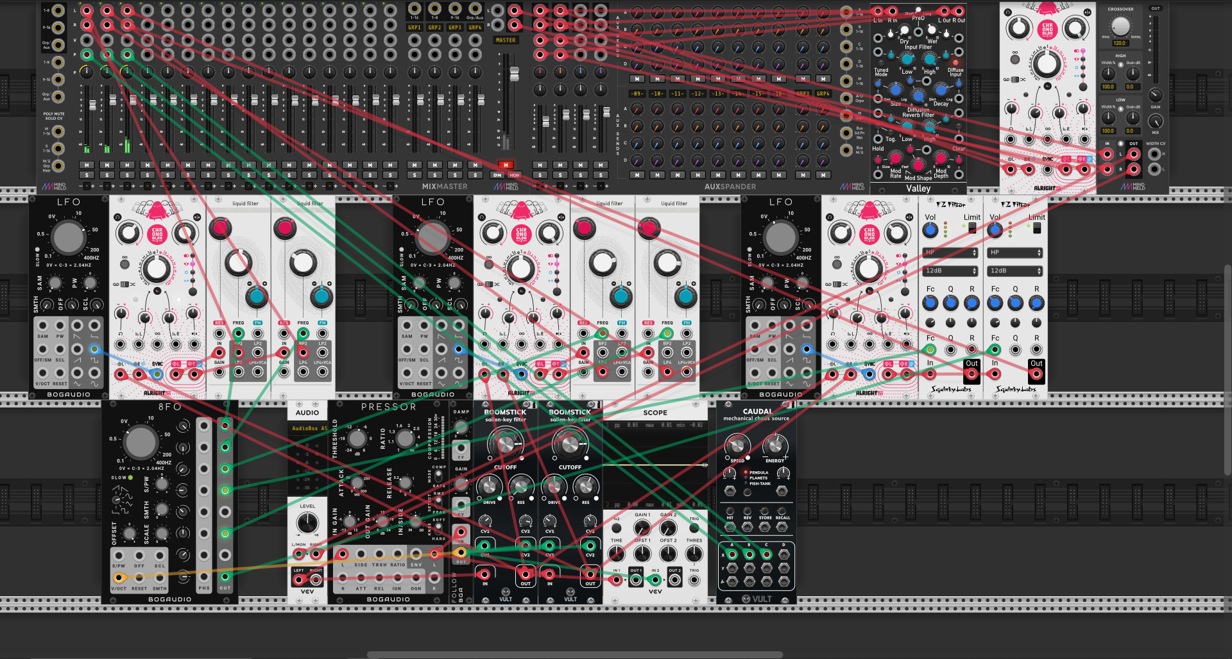Open the HP type dropdown on right FZ Filter
This screenshot has height=659, width=1232.
click(1015, 253)
